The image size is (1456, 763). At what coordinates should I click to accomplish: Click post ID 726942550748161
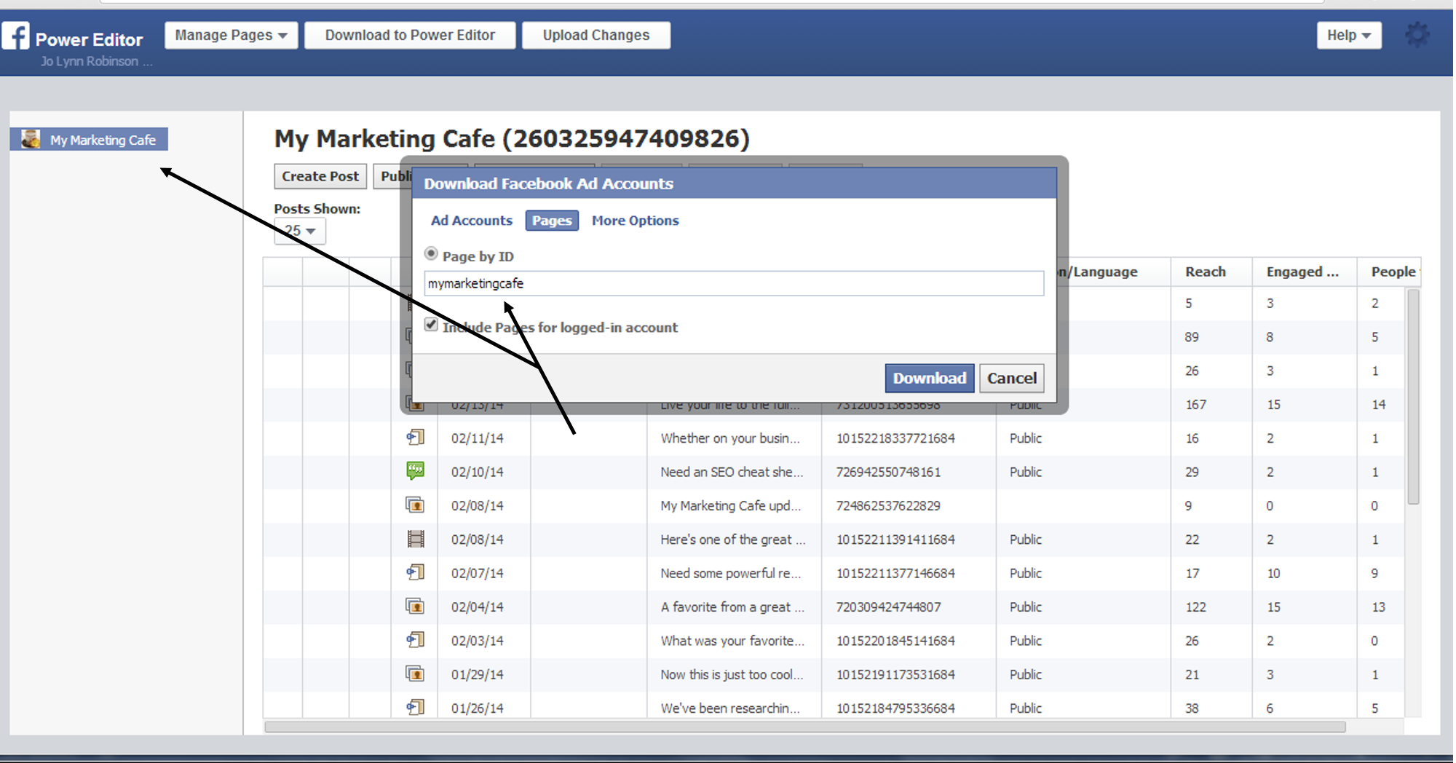[x=888, y=472]
